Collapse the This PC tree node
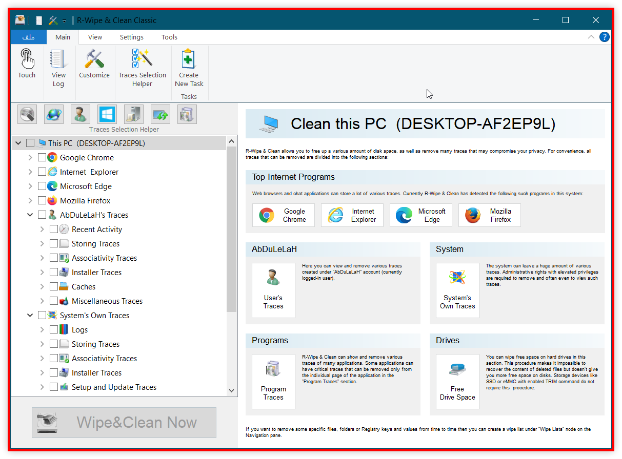622x459 pixels. coord(18,143)
